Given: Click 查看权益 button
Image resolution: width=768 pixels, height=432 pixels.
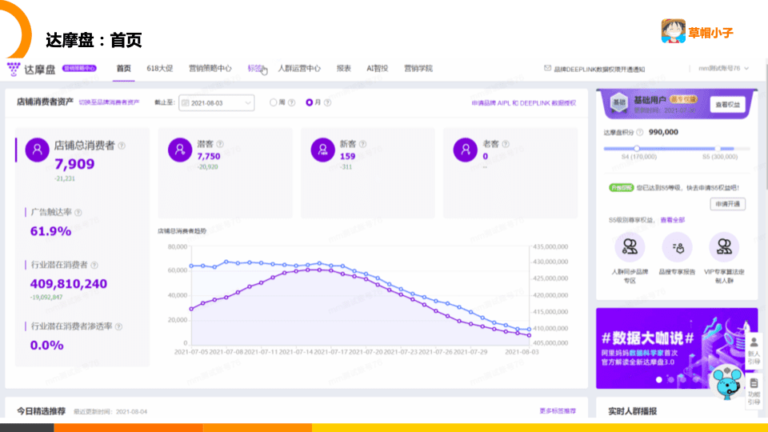Looking at the screenshot, I should click(727, 104).
